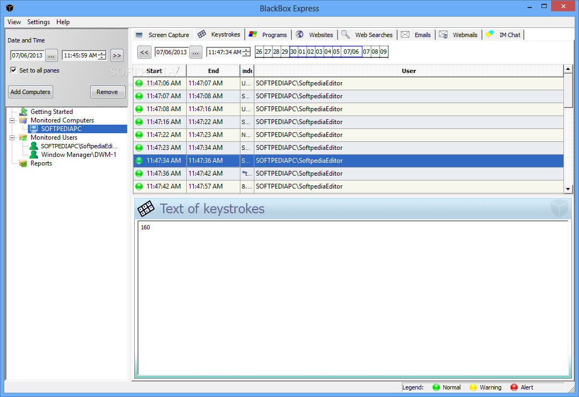Click inside the keystrokes text area showing 160

[353, 298]
